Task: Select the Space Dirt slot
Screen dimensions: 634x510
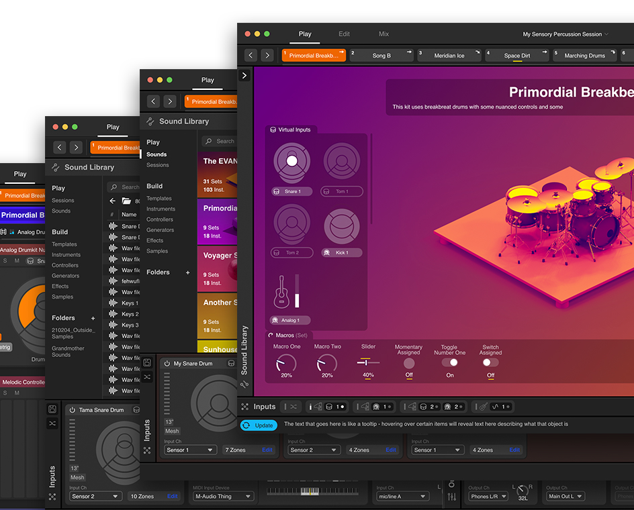Action: 517,56
